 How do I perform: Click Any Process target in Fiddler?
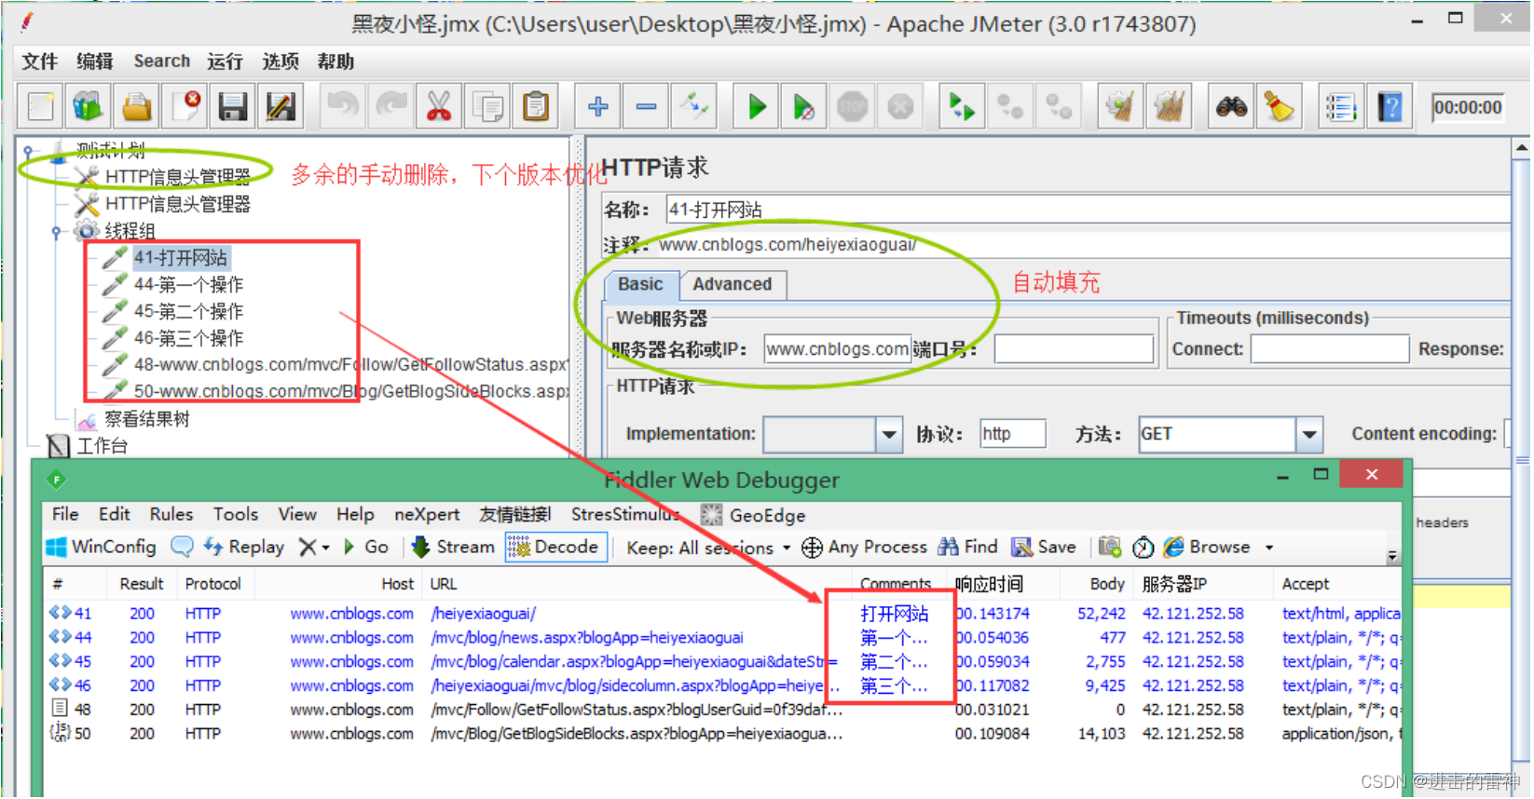tap(865, 547)
